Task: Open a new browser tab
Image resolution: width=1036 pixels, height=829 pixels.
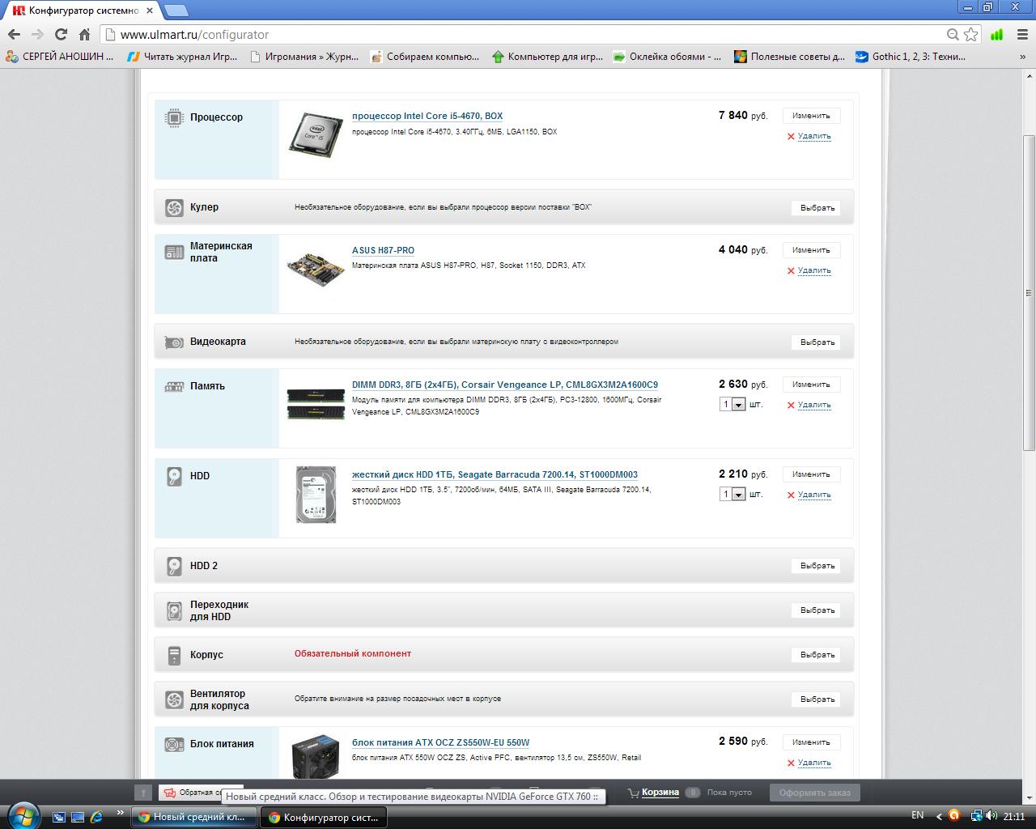Action: [x=176, y=11]
